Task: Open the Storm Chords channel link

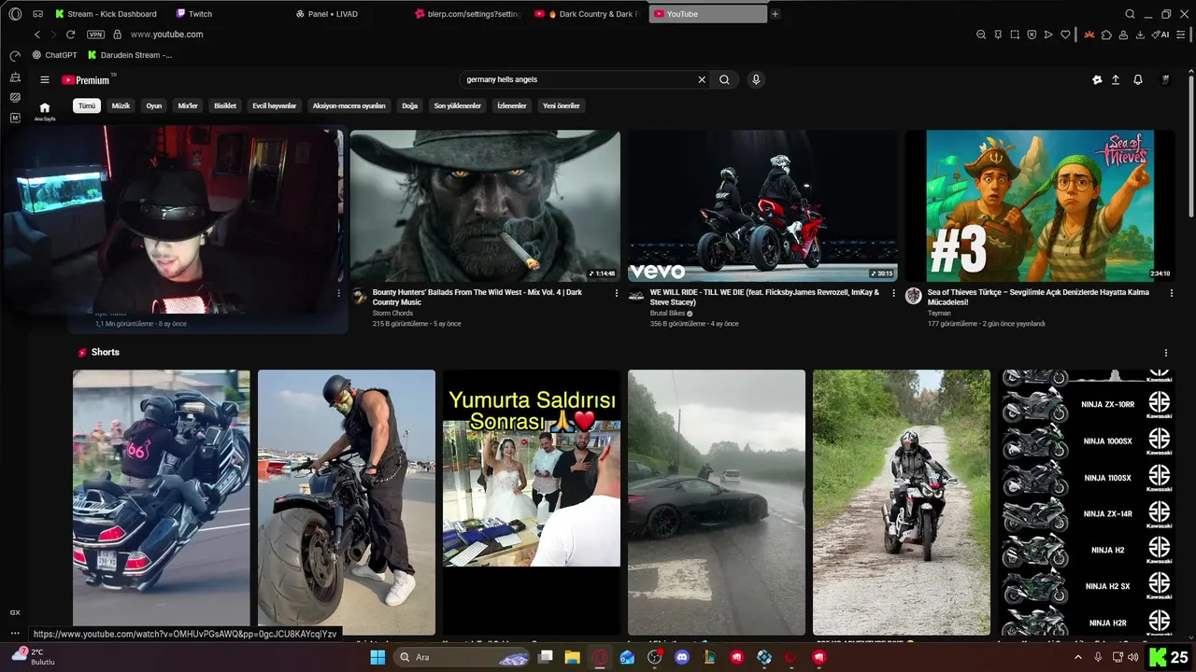Action: coord(394,314)
